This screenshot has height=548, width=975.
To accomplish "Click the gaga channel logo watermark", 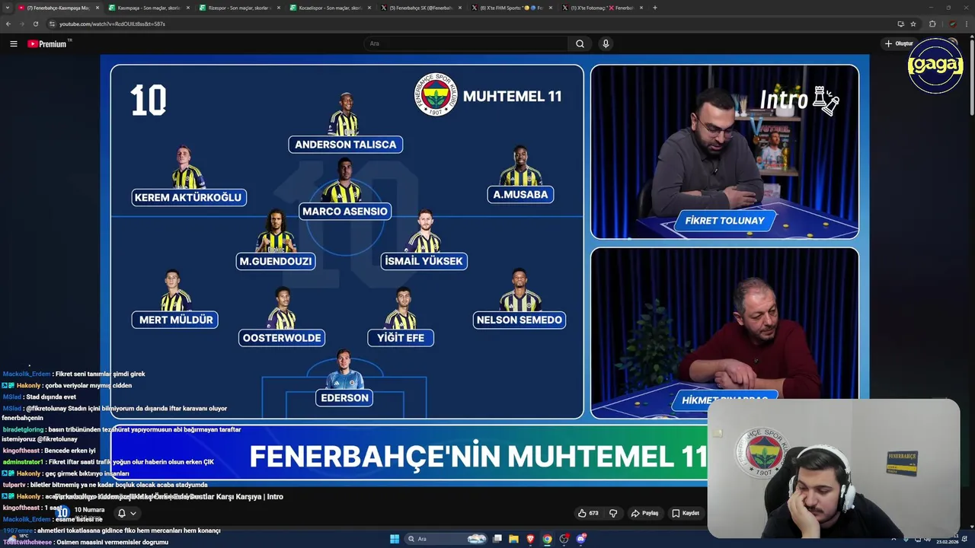I will pyautogui.click(x=935, y=65).
